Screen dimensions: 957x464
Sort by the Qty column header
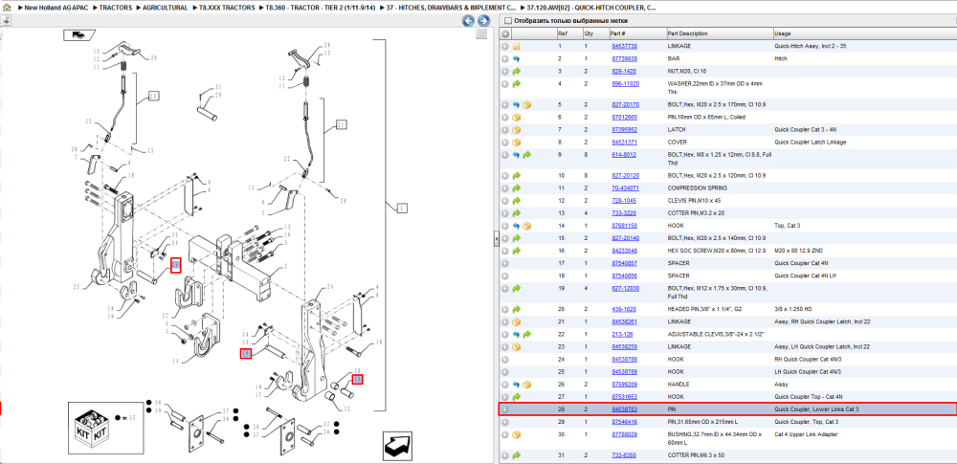(595, 33)
